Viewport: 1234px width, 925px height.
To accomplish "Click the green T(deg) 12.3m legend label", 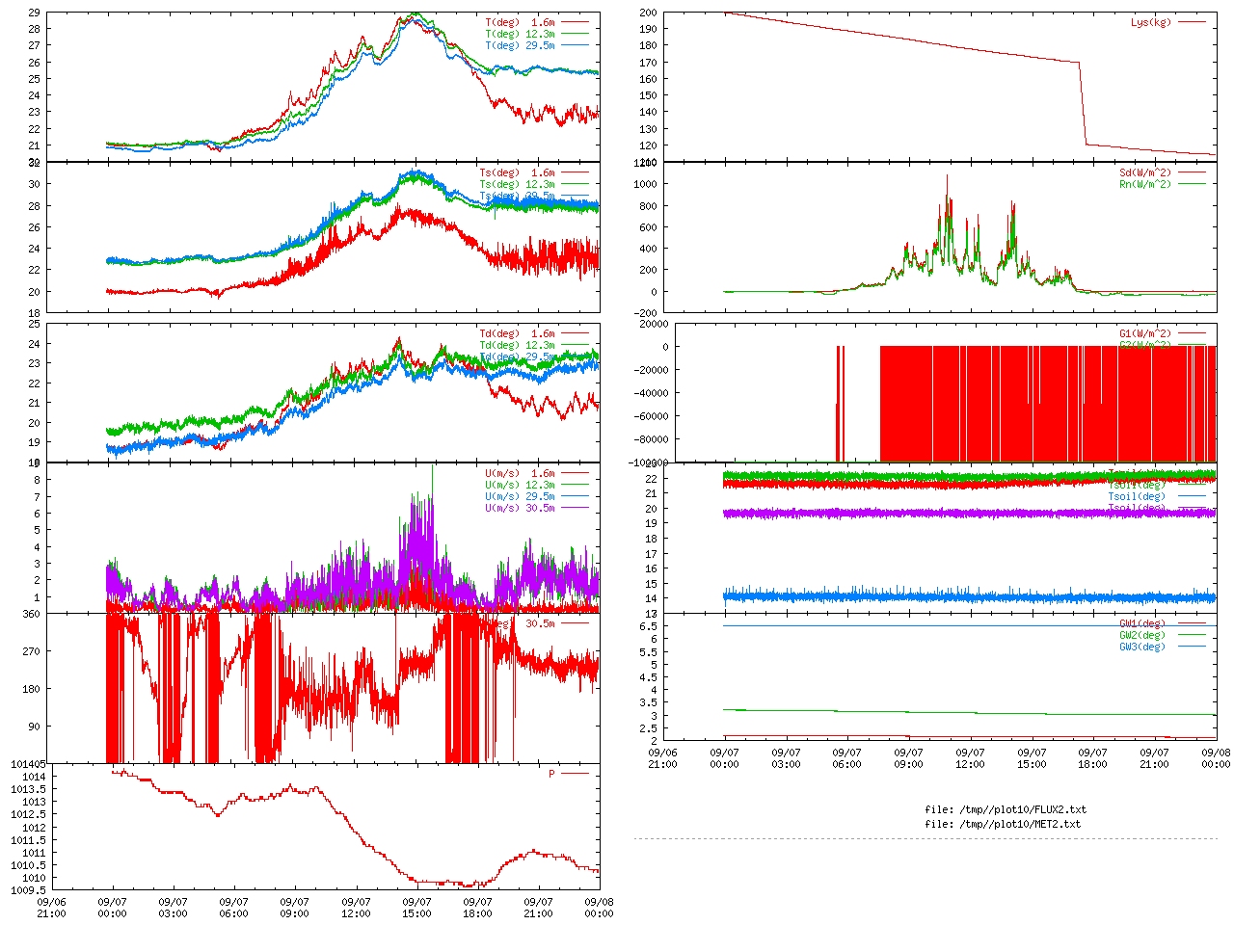I will [x=521, y=34].
